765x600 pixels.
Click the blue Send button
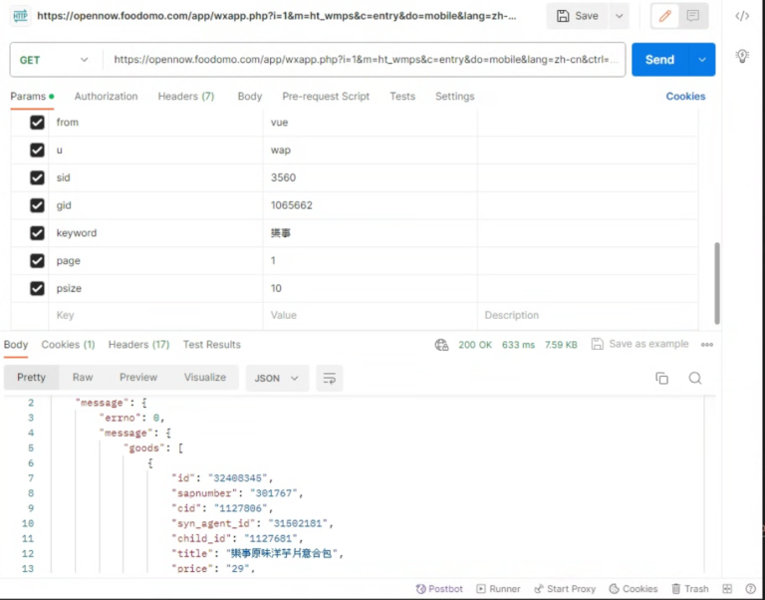coord(658,60)
